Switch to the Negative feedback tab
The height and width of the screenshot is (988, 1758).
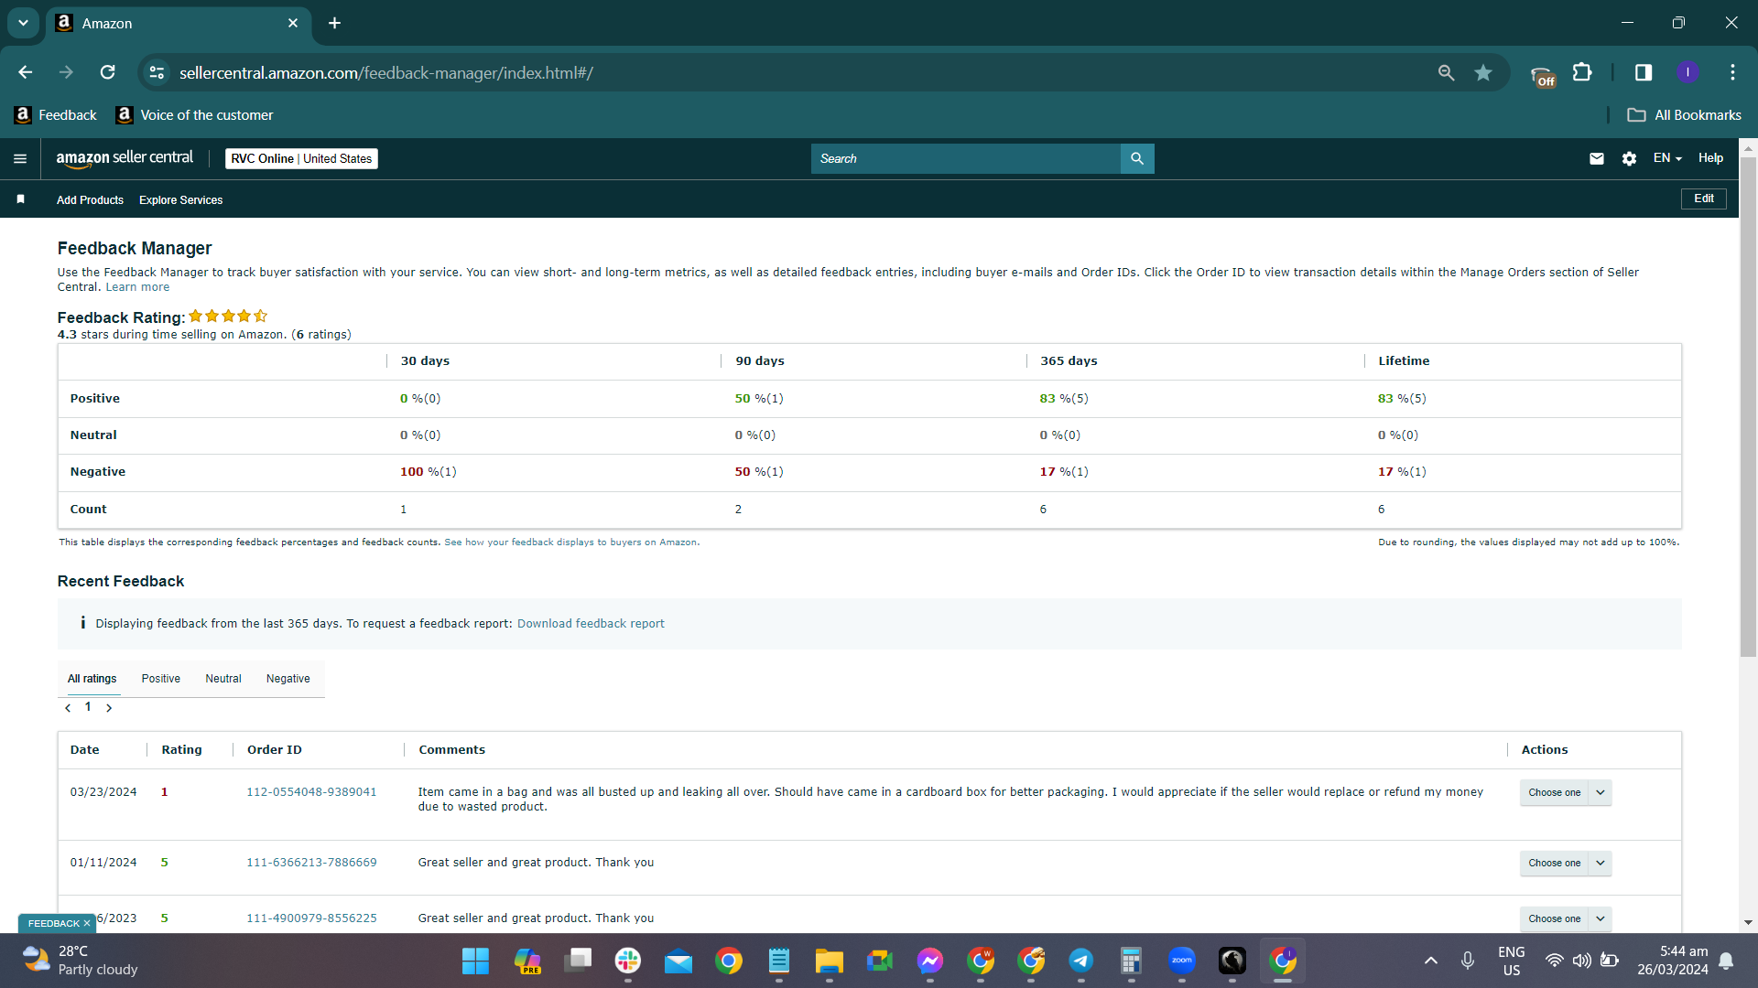(x=288, y=679)
